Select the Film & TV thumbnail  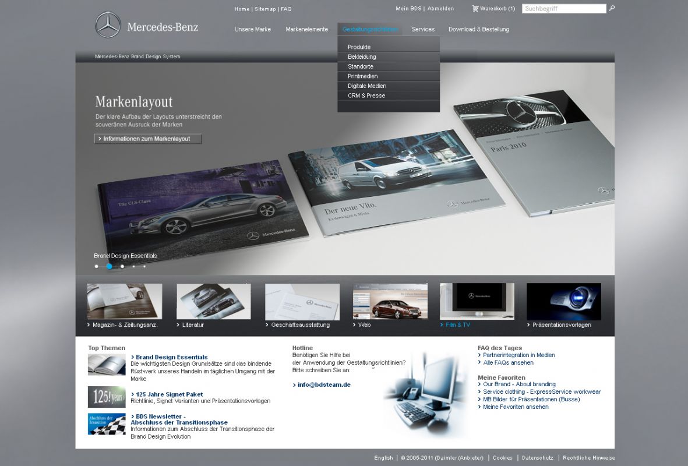(477, 301)
